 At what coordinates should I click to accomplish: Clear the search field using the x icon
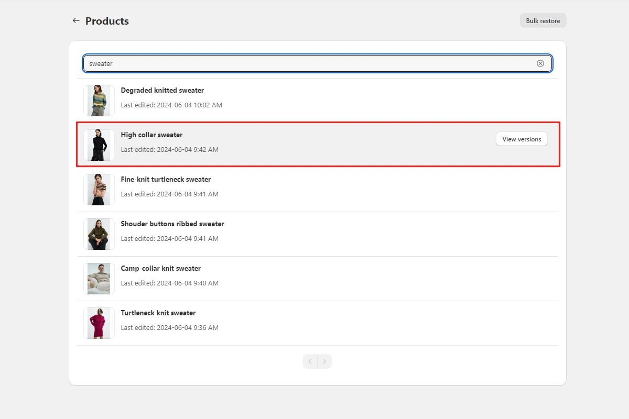tap(540, 63)
